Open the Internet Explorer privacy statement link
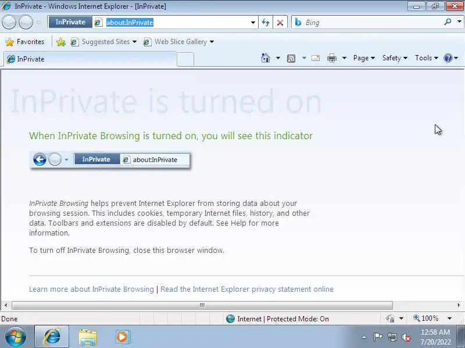The height and width of the screenshot is (348, 465). [246, 289]
